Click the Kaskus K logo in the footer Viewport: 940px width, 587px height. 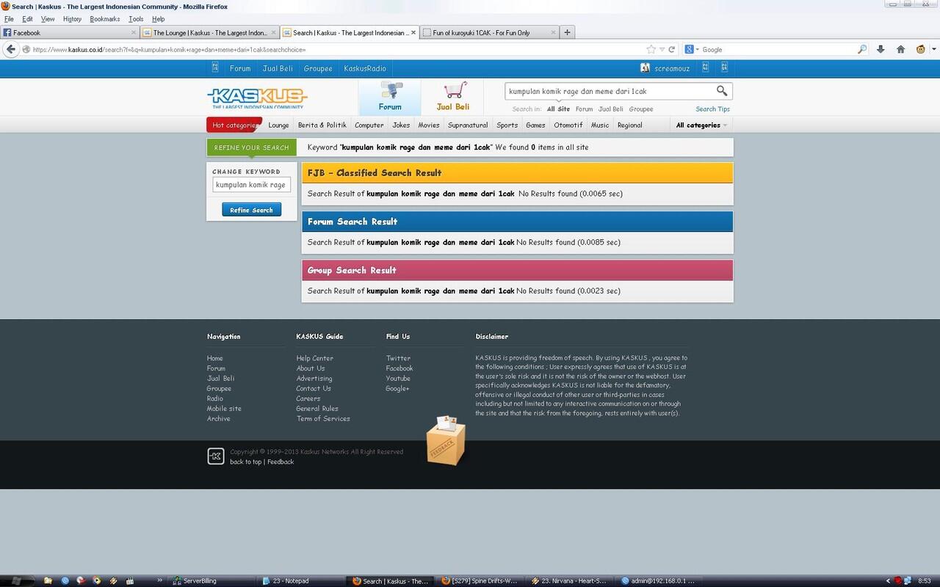[x=215, y=456]
